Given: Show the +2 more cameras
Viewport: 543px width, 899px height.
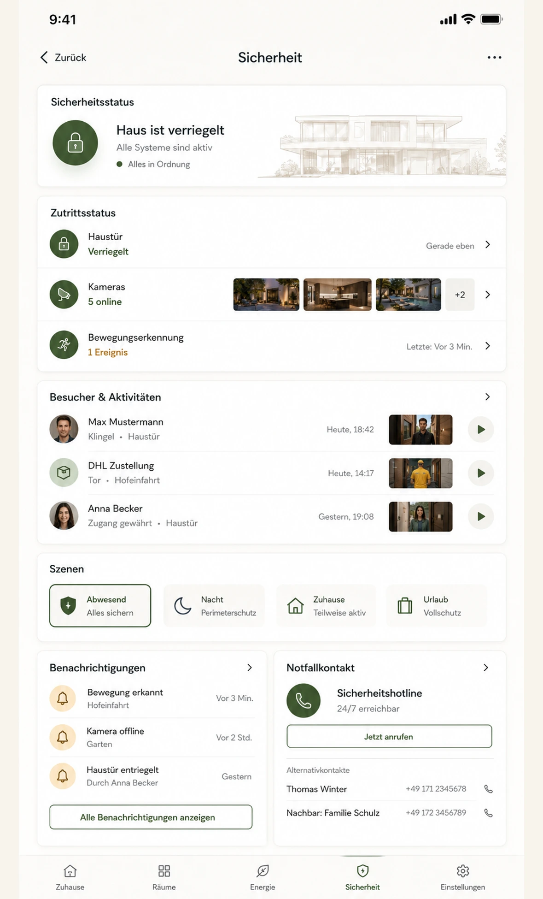Looking at the screenshot, I should pyautogui.click(x=460, y=295).
